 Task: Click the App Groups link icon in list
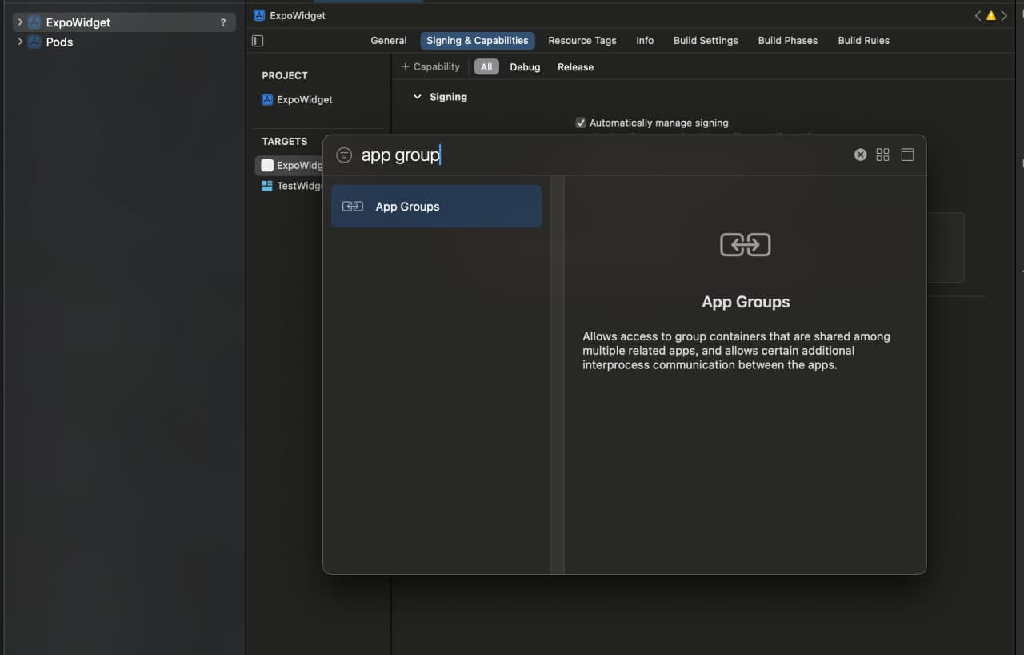(353, 207)
